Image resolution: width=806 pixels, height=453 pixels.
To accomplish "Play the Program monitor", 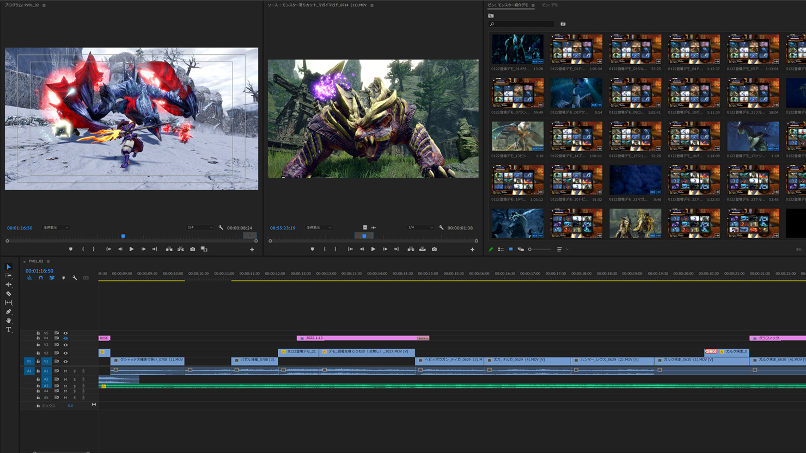I will click(131, 249).
